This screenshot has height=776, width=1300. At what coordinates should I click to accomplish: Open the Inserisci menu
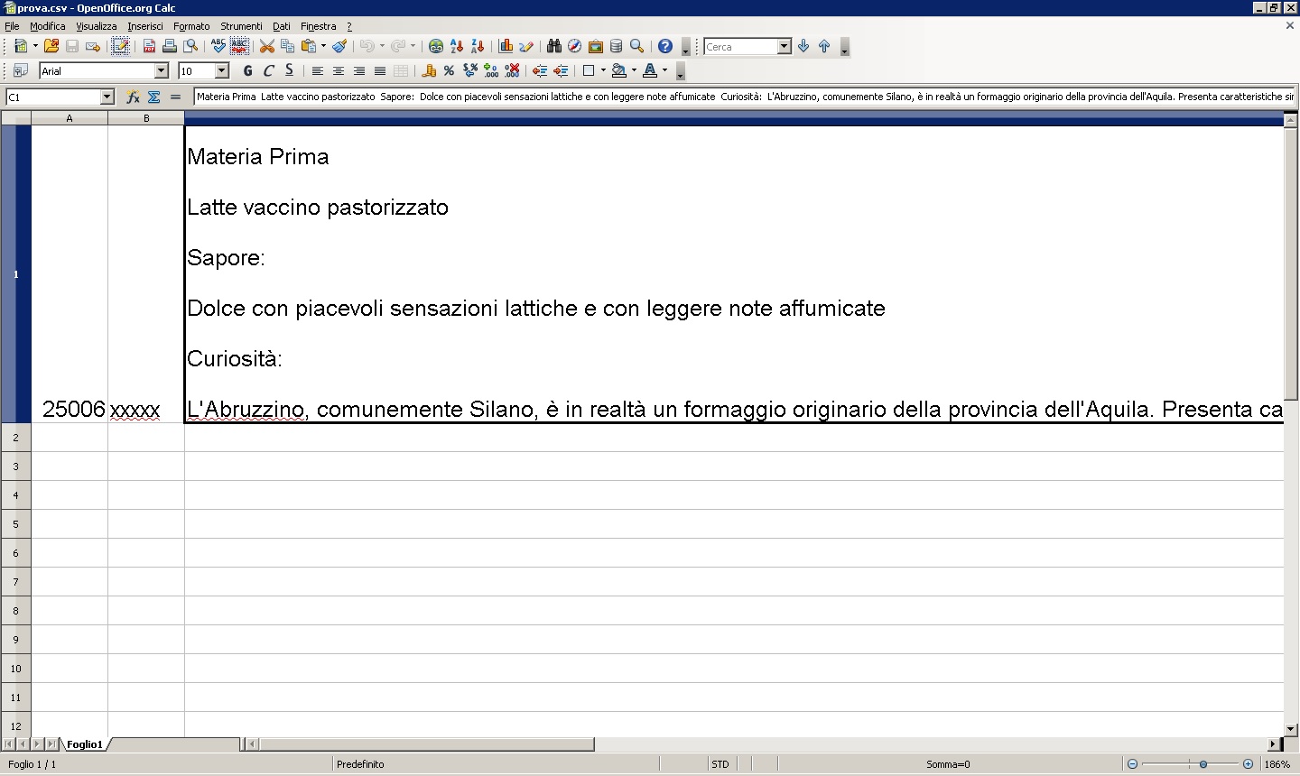click(145, 26)
